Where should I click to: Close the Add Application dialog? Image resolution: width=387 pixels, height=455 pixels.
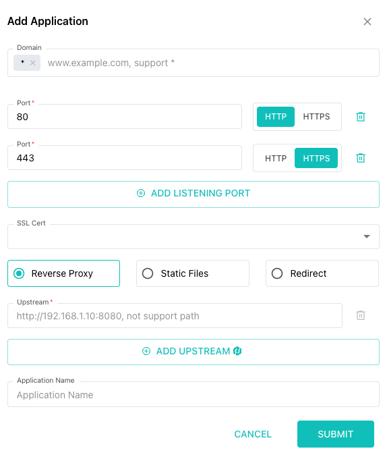pyautogui.click(x=367, y=22)
